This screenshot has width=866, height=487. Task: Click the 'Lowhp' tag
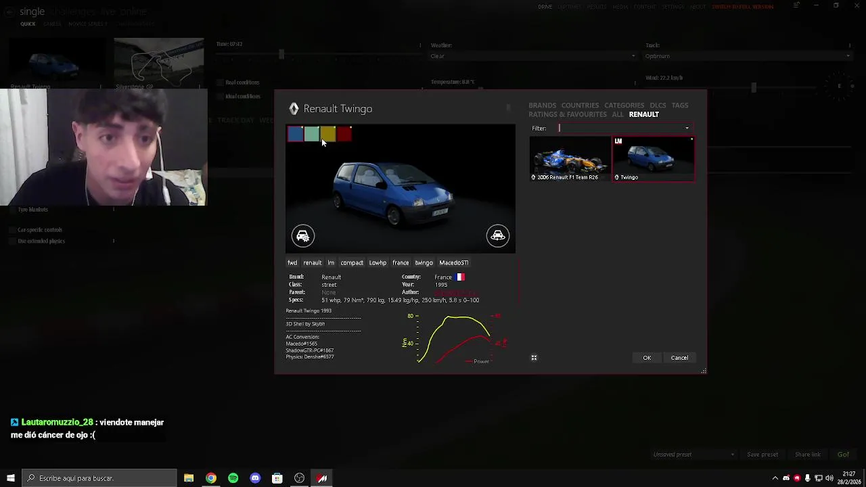tap(378, 262)
